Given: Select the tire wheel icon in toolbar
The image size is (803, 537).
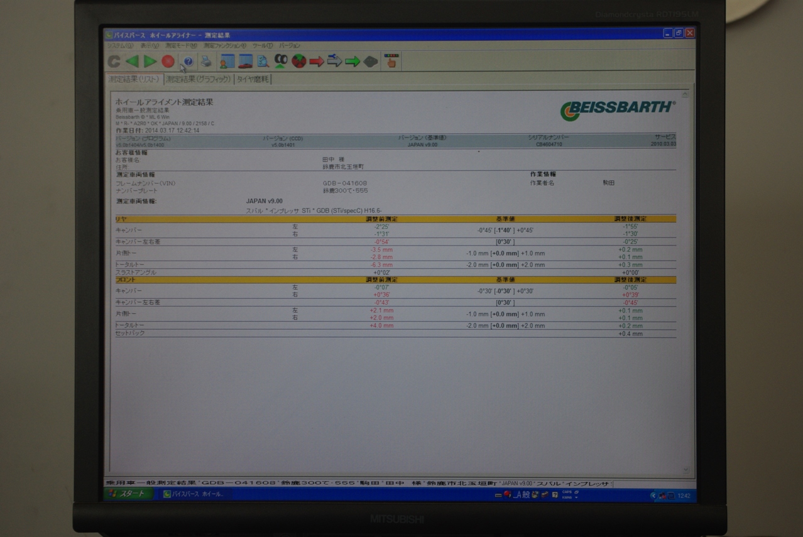Looking at the screenshot, I should click(x=281, y=61).
